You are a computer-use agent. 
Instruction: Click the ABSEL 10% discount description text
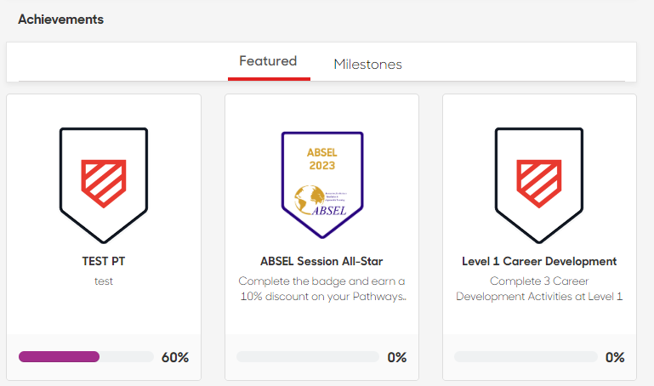(321, 289)
